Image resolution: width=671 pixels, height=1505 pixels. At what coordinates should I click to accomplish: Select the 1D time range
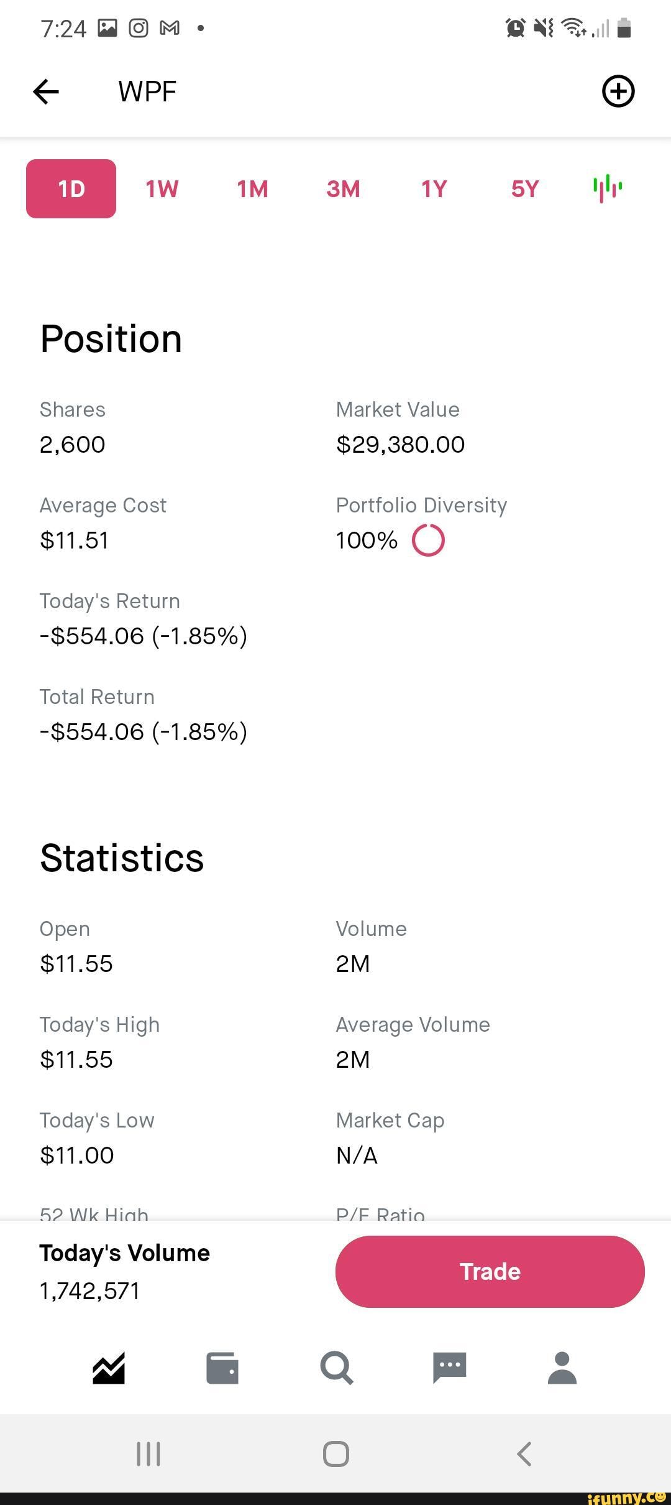click(x=71, y=189)
